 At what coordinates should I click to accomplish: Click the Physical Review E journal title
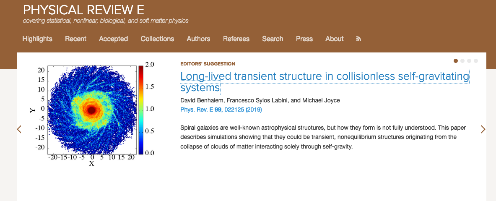pos(83,10)
